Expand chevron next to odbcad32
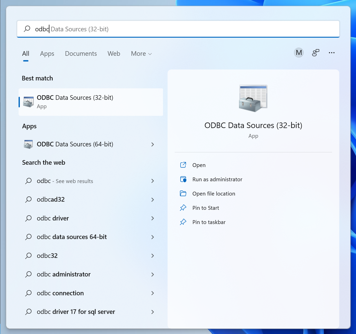The image size is (356, 334). tap(153, 200)
